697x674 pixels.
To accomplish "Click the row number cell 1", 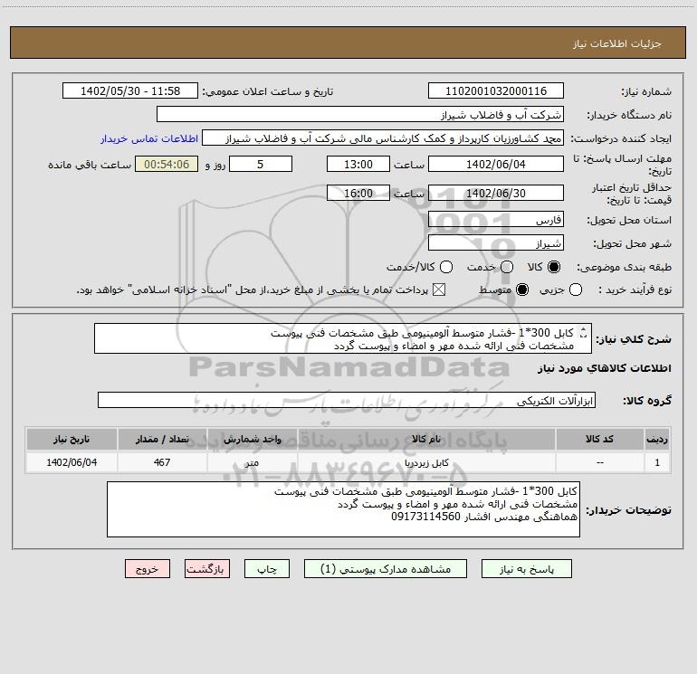I will click(657, 462).
